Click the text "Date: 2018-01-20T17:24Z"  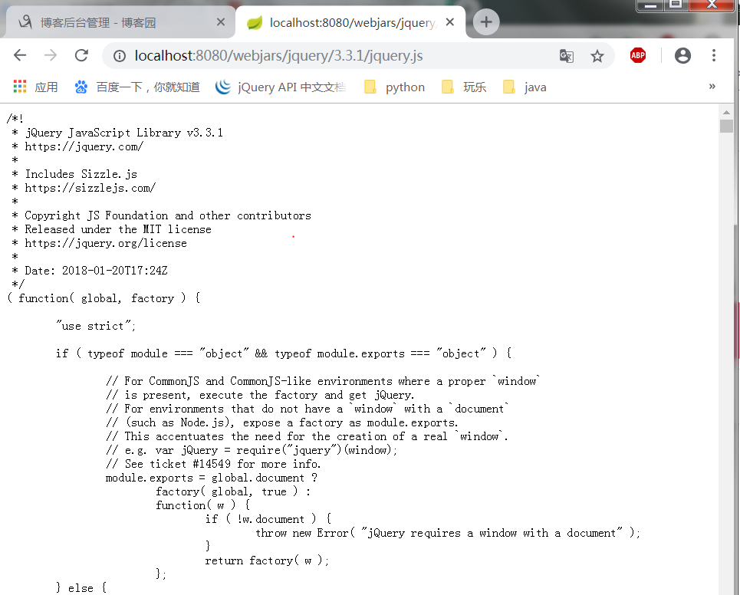tap(97, 271)
